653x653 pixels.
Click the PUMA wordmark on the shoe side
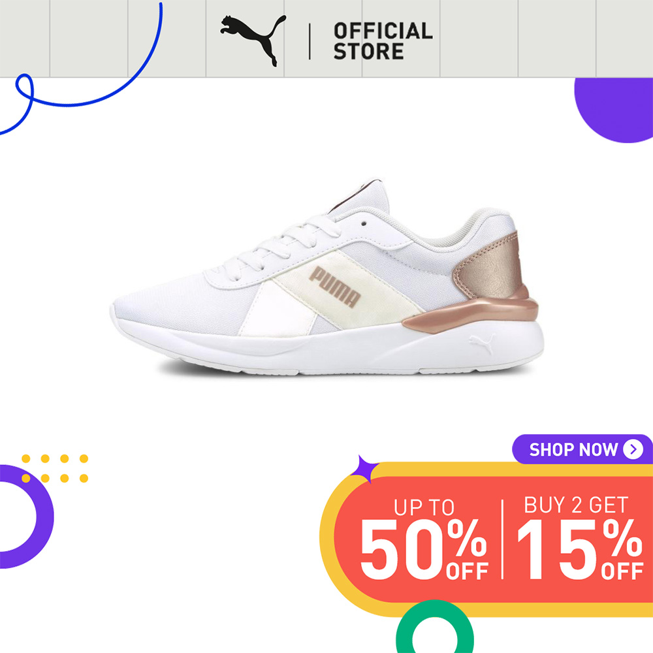pos(335,287)
